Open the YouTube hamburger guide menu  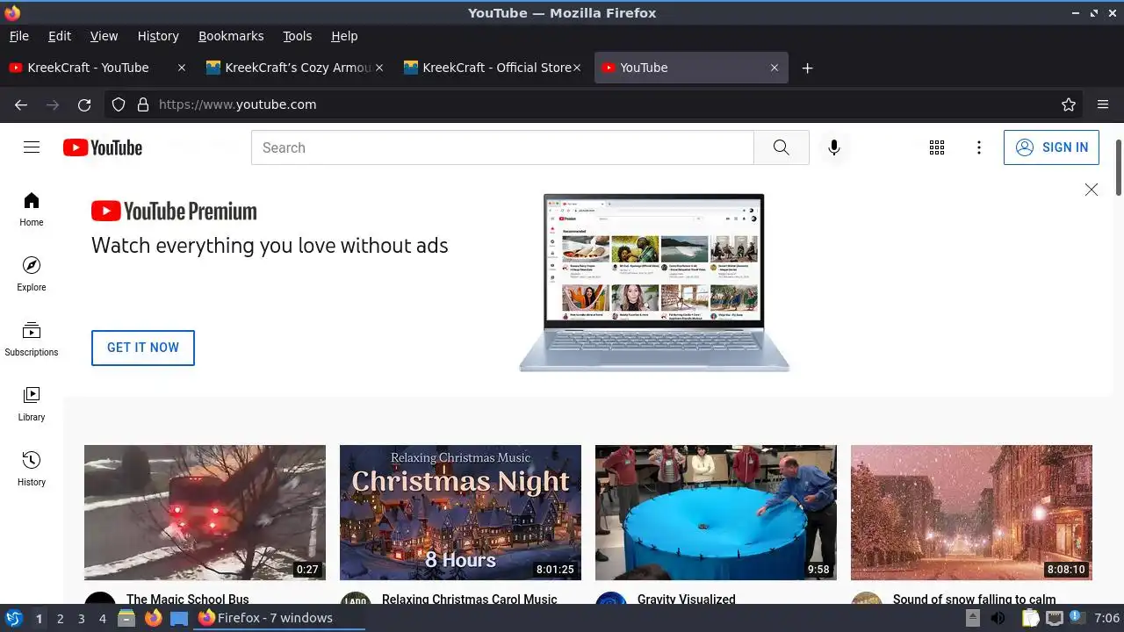pos(32,147)
